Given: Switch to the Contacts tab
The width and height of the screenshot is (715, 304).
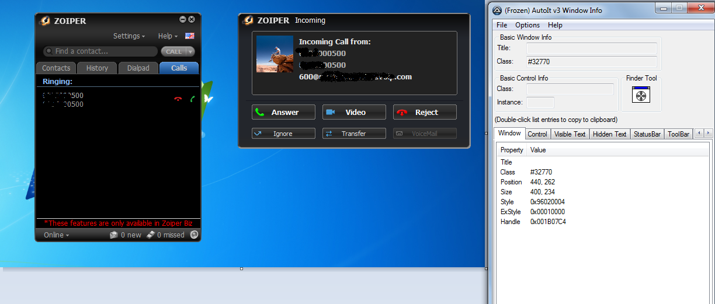Looking at the screenshot, I should (x=56, y=68).
